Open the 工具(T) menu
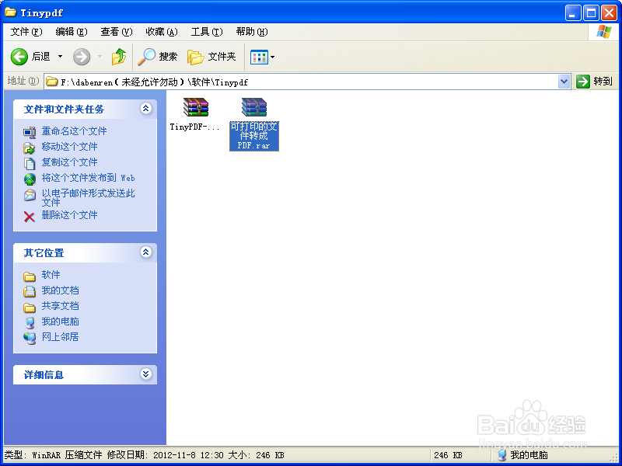Screen dimensions: 622x466 click(207, 32)
